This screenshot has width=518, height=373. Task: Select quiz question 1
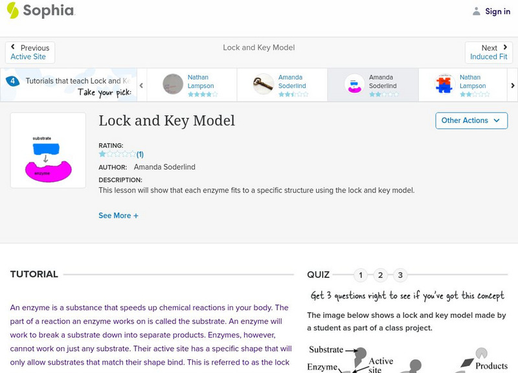tap(361, 275)
